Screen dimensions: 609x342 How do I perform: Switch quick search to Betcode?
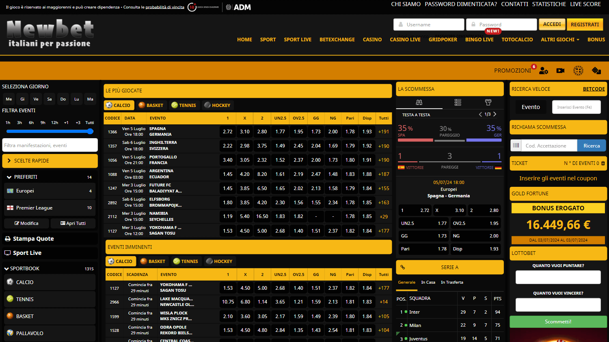pyautogui.click(x=594, y=89)
